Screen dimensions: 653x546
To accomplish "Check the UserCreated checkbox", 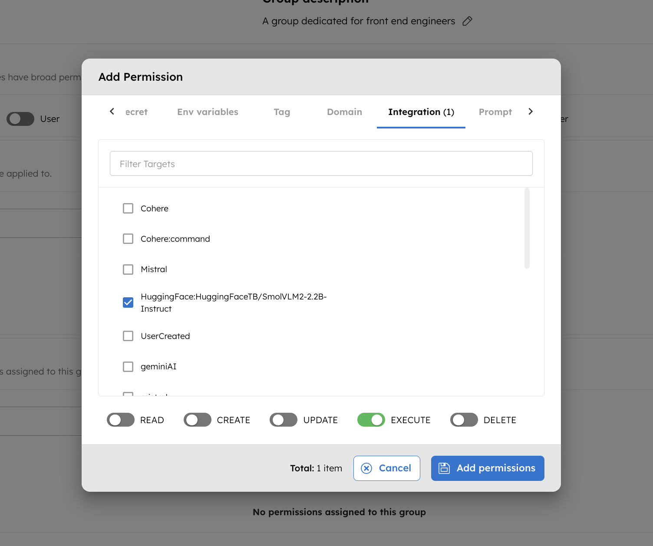I will click(128, 336).
